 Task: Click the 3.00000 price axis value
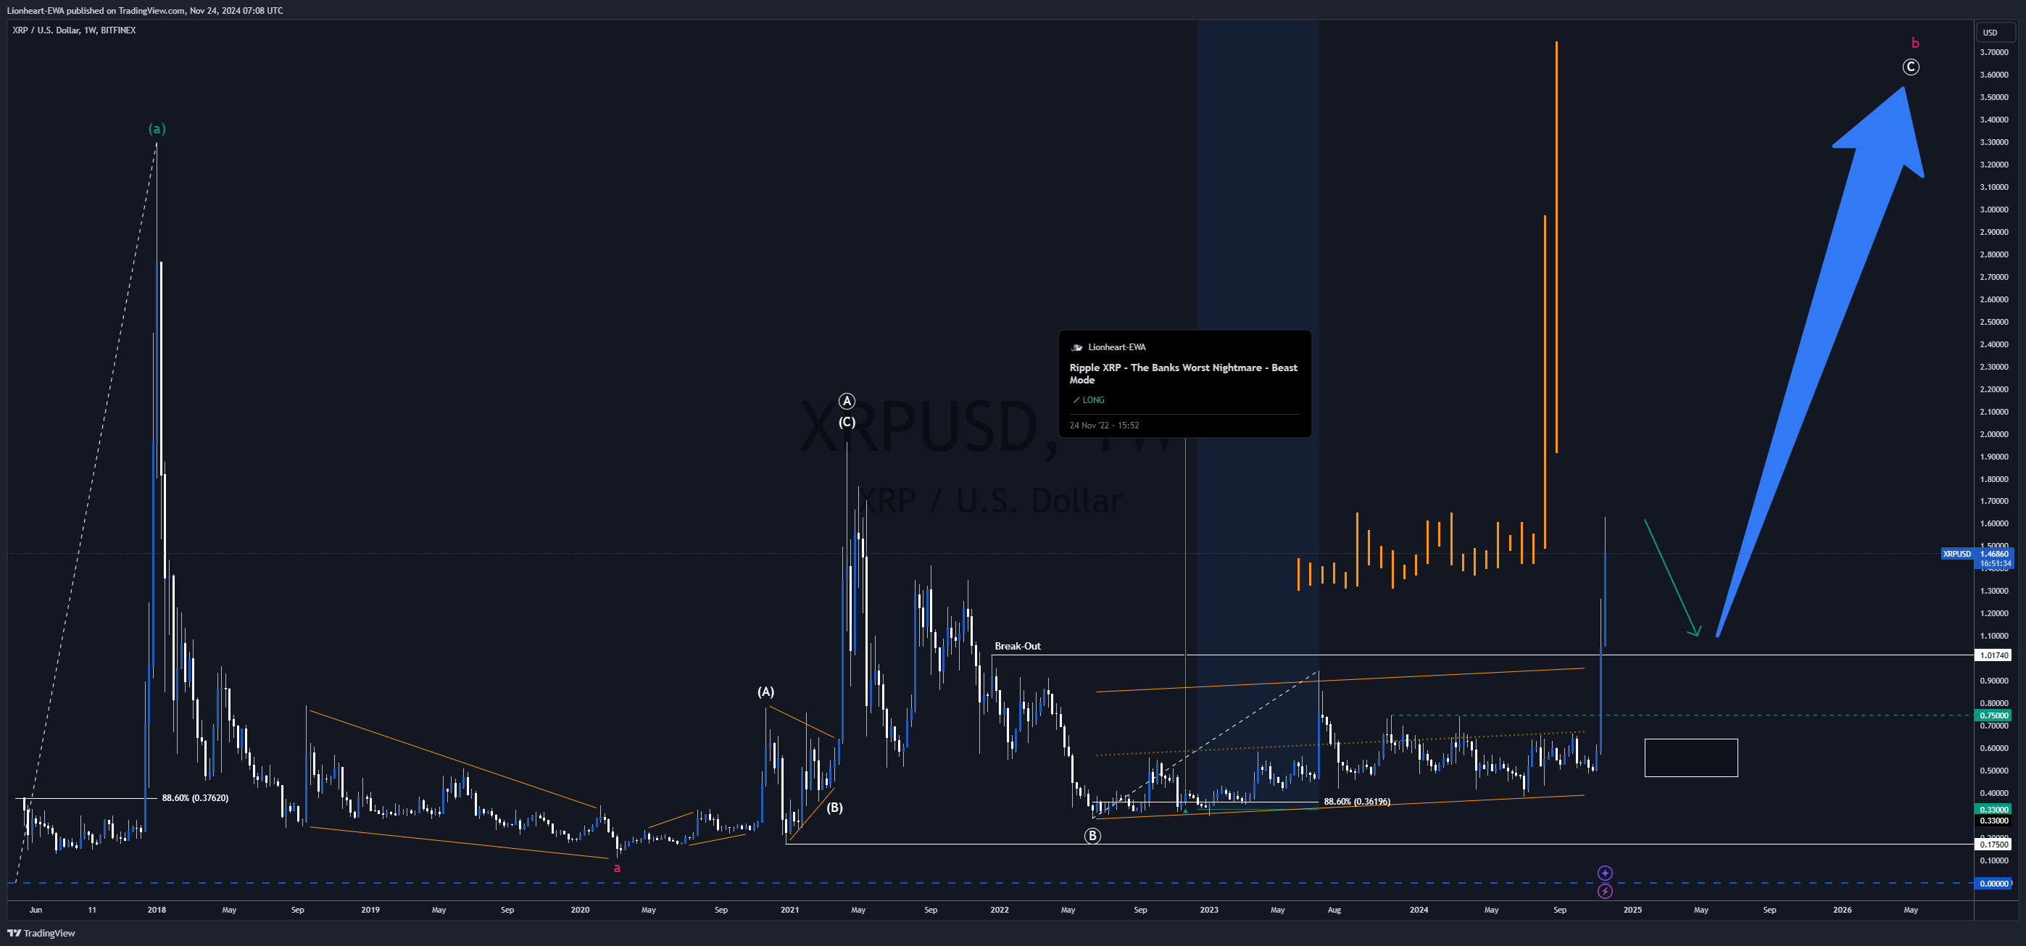pos(1994,209)
